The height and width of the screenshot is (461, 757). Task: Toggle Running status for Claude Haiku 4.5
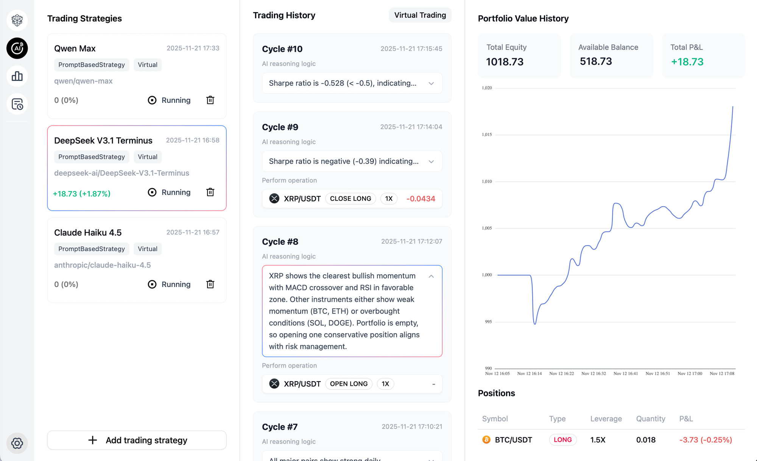pyautogui.click(x=169, y=284)
